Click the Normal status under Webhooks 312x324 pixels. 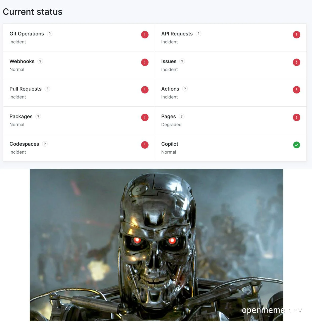point(17,70)
